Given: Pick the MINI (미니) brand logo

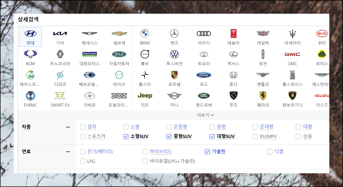Looking at the screenshot, I should pyautogui.click(x=174, y=95).
